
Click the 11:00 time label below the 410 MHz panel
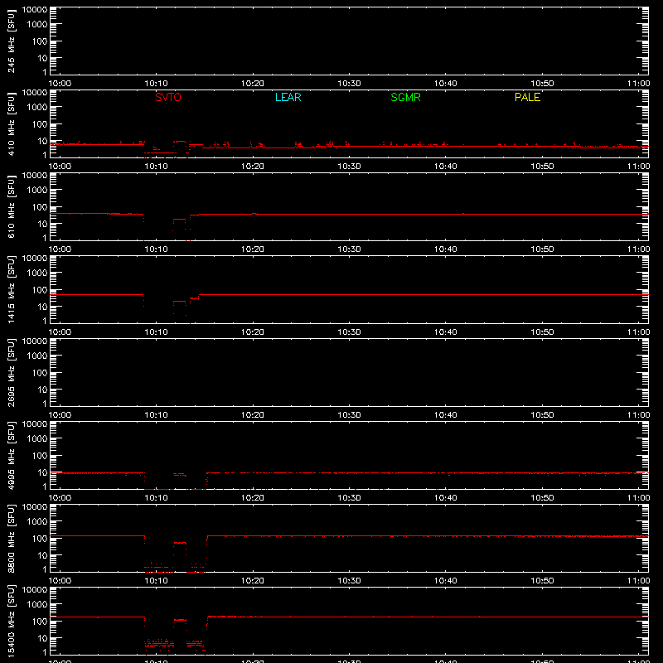tap(638, 167)
